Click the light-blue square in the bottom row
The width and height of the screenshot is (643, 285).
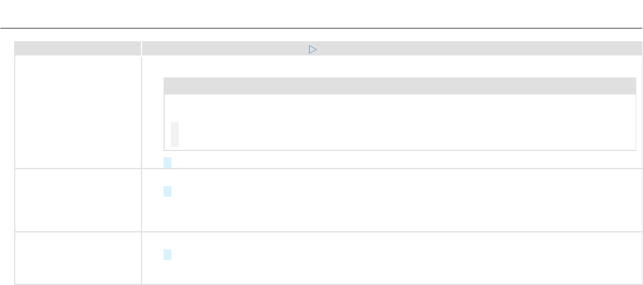click(168, 254)
